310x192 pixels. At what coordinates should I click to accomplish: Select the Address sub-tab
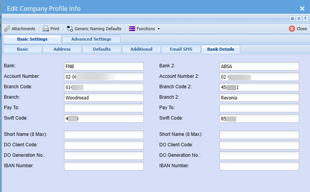62,49
